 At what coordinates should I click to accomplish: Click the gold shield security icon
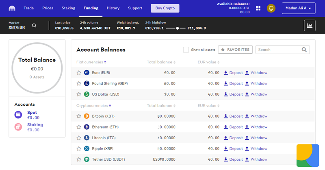pyautogui.click(x=271, y=8)
